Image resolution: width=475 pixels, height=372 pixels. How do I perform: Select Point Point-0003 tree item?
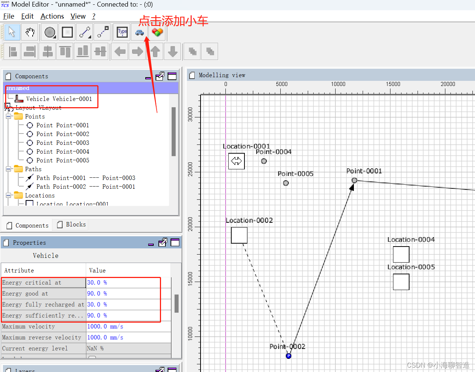pos(63,143)
